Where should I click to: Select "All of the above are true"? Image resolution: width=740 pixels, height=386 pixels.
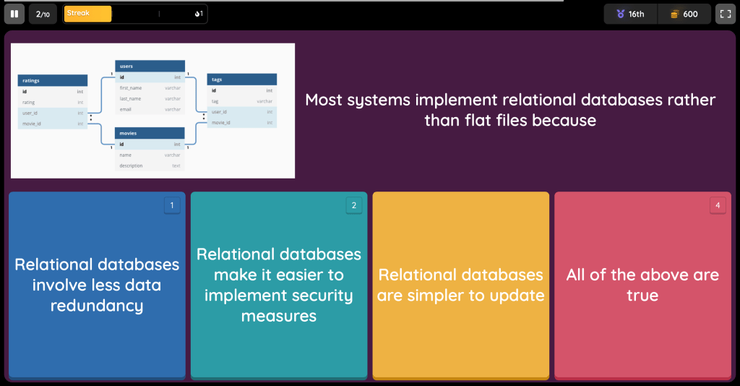[x=642, y=285]
